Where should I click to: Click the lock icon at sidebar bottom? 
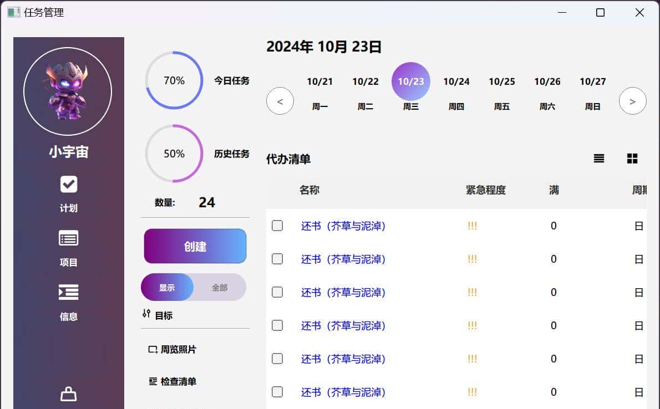[68, 393]
